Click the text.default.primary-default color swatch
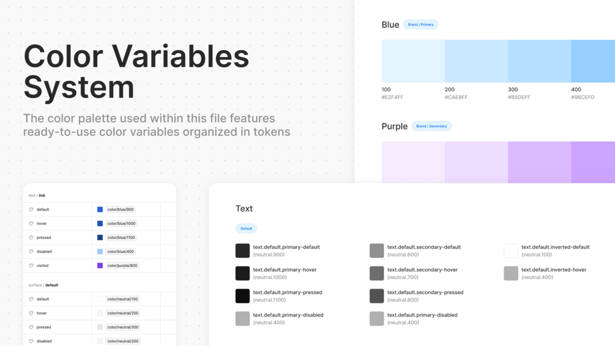Screen dimensions: 615x346 pos(242,250)
